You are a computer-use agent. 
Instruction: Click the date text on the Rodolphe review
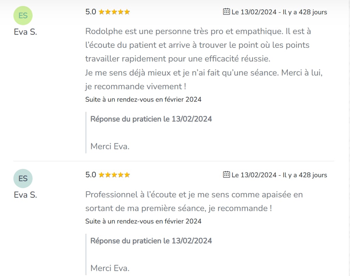pyautogui.click(x=279, y=12)
